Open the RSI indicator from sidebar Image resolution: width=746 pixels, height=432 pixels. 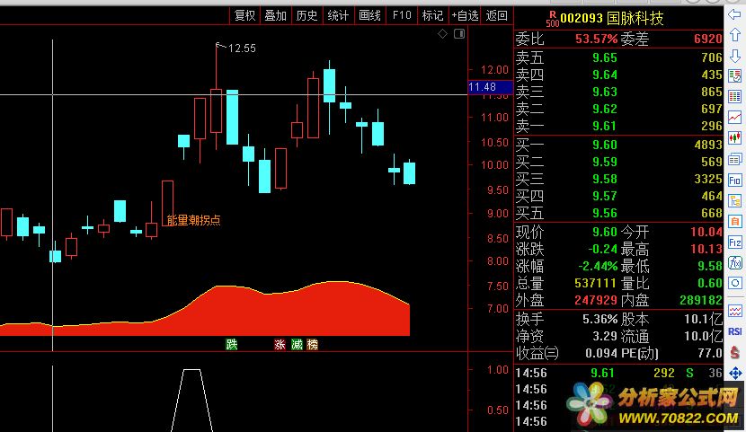click(735, 331)
